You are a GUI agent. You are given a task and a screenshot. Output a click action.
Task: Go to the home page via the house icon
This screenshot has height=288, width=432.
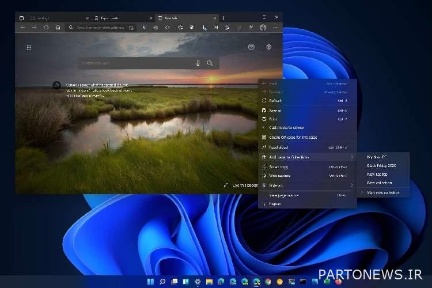click(58, 28)
